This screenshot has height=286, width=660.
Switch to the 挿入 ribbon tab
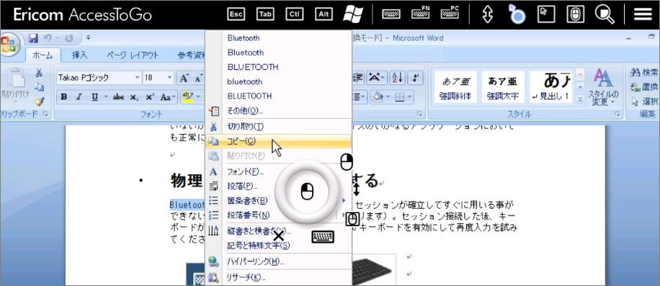pyautogui.click(x=79, y=55)
